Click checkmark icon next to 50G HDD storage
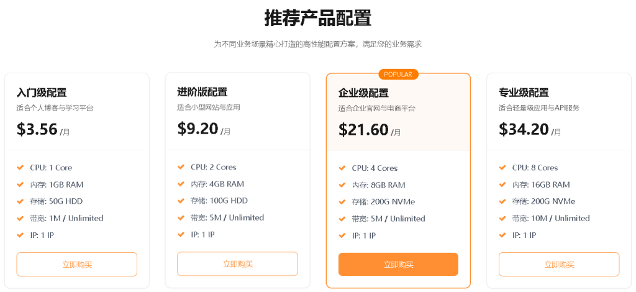 pos(20,201)
